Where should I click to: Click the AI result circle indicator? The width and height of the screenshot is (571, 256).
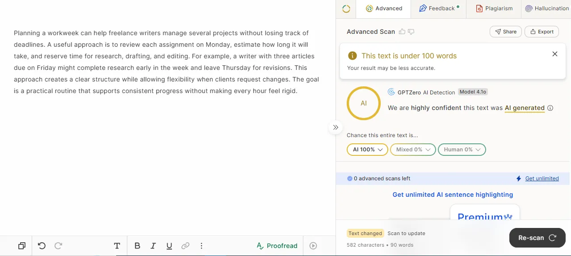364,103
